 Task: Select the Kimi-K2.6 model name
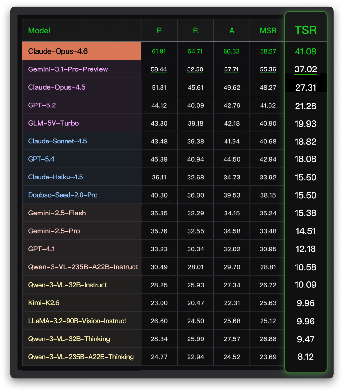tap(44, 303)
